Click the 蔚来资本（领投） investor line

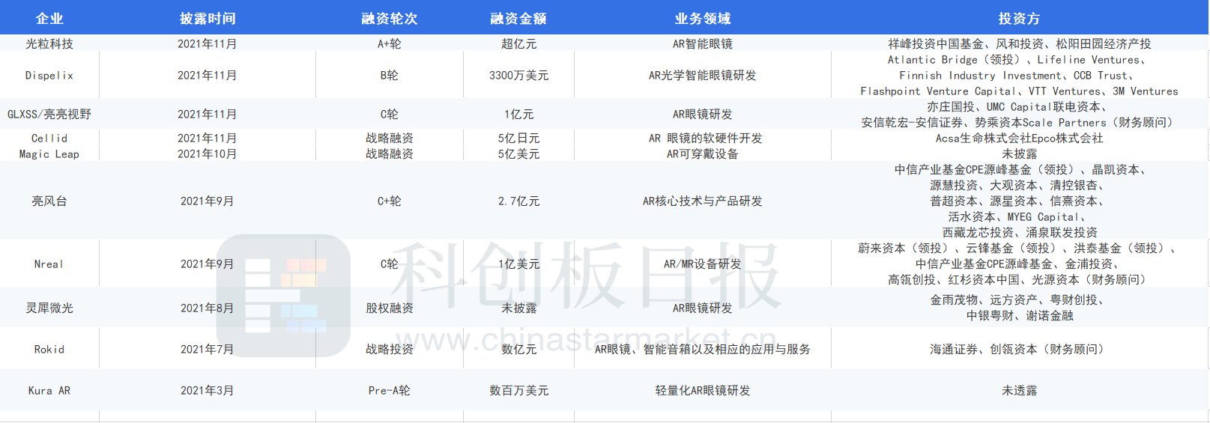pos(1019,249)
